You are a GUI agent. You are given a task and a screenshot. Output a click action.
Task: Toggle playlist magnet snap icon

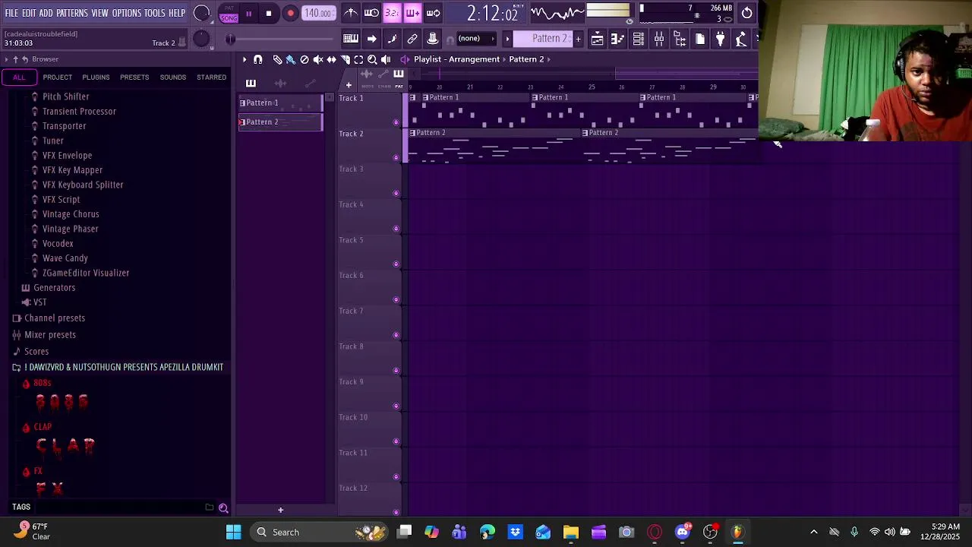point(257,59)
